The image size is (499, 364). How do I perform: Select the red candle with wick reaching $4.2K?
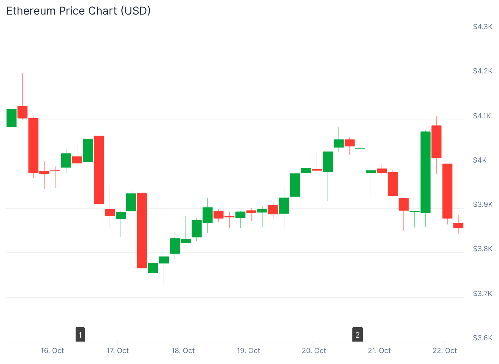click(x=22, y=112)
